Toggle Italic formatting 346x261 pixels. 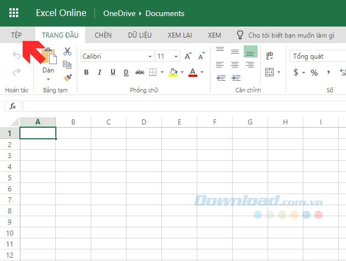99,72
